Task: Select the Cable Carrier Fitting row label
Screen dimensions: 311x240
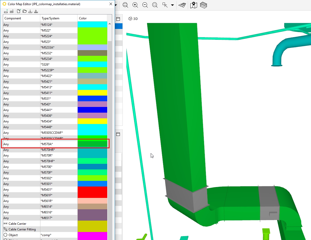Action: [22, 229]
